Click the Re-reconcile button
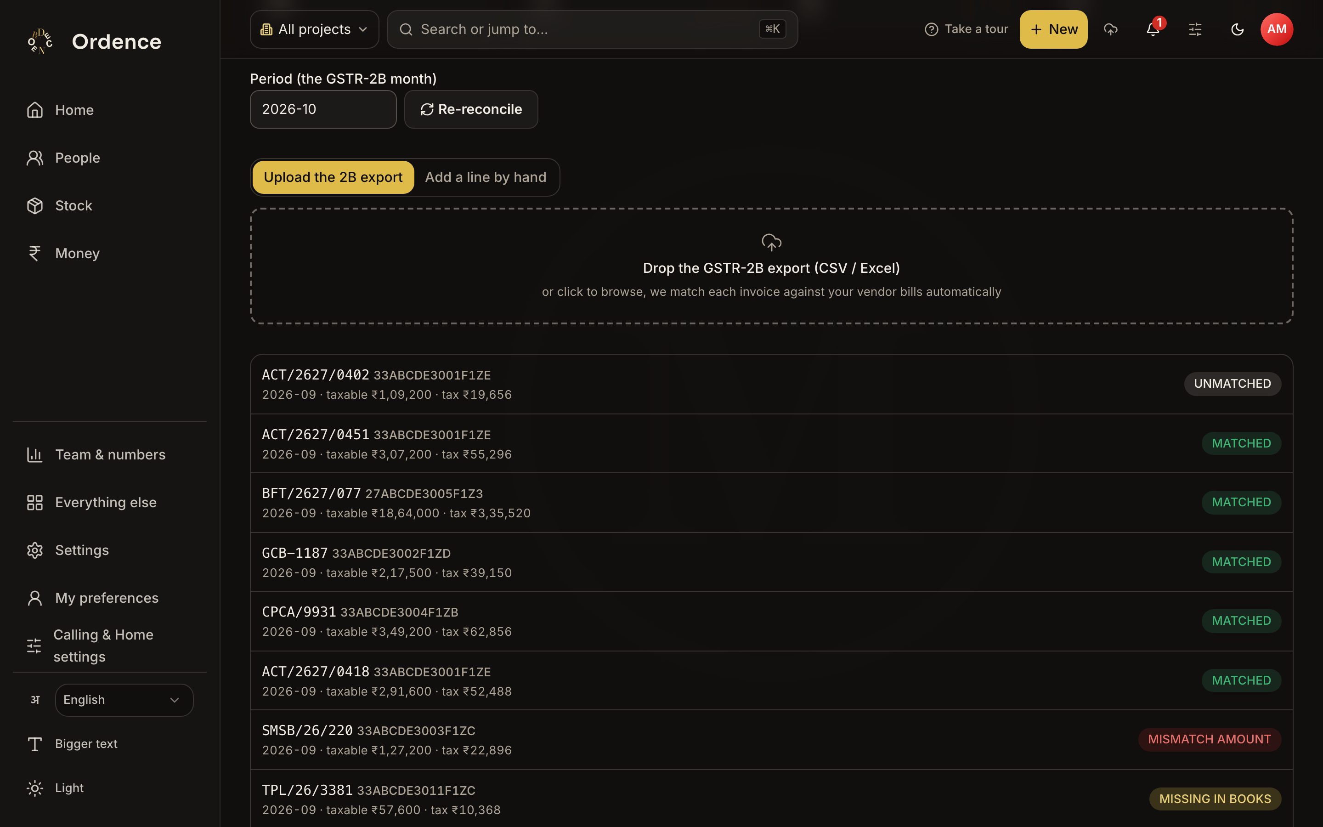Screen dimensions: 1323x827 [471, 109]
